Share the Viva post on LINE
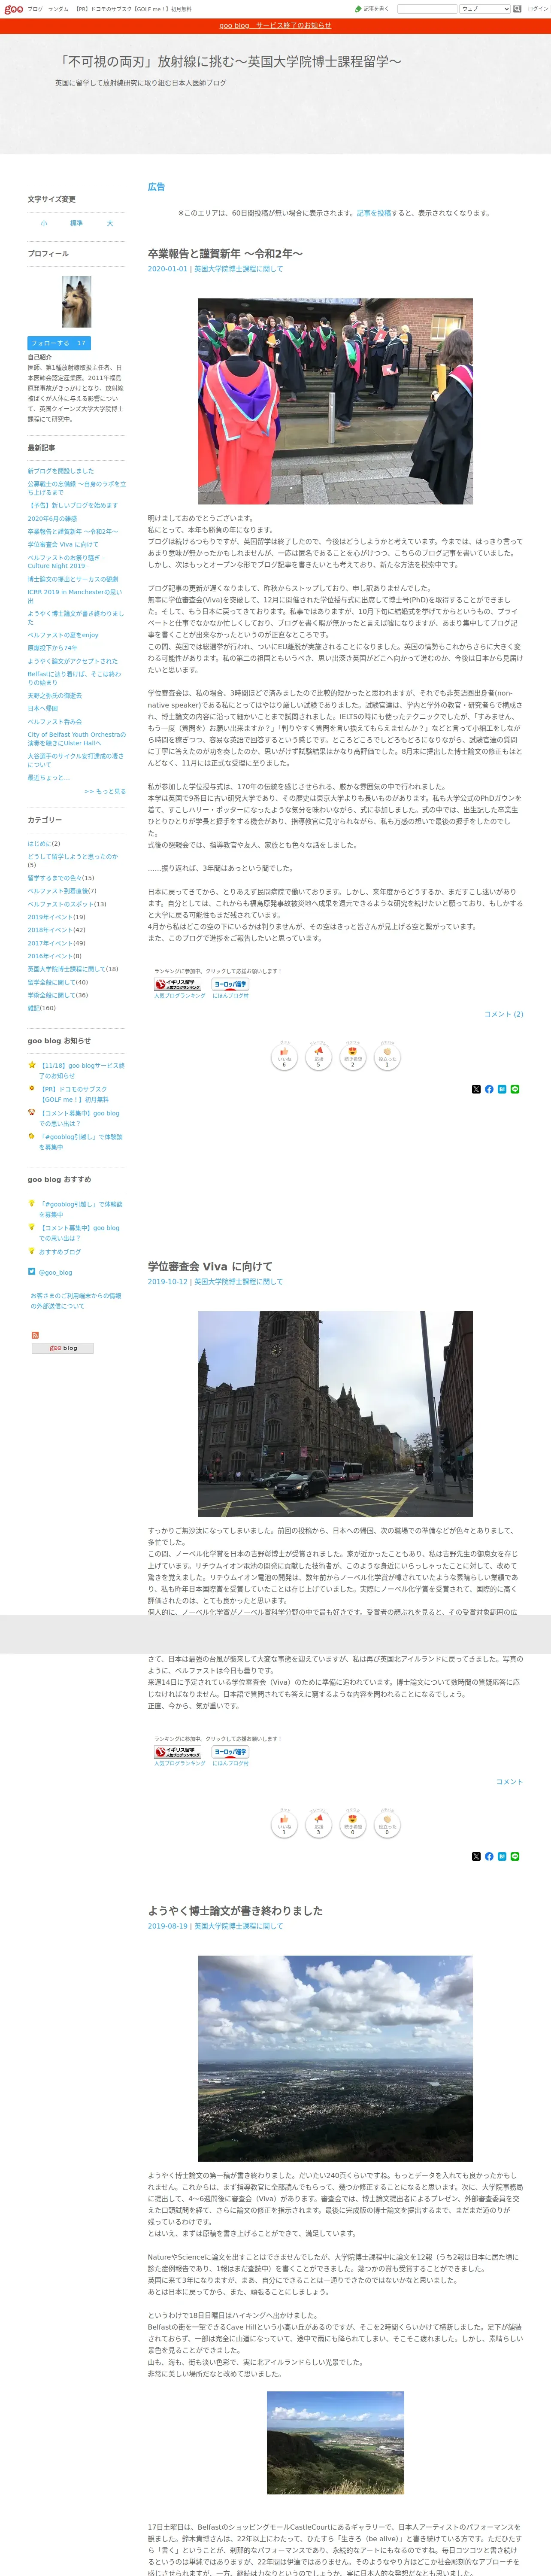551x2576 pixels. 515,1857
